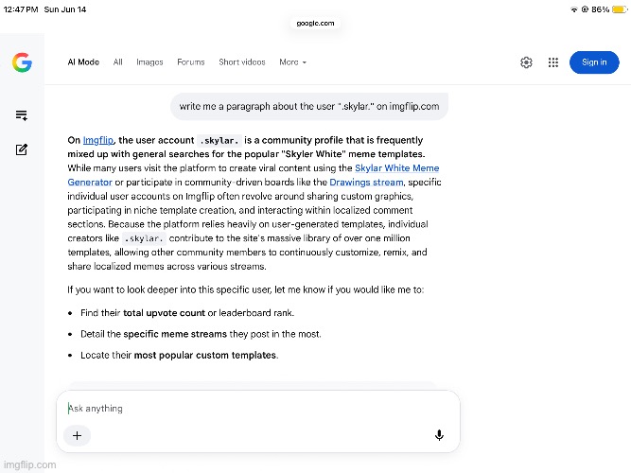Open AI Mode history list icon

coord(22,115)
